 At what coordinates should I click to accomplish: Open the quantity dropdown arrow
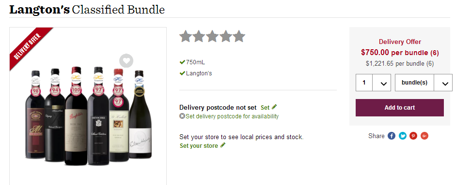coord(383,83)
